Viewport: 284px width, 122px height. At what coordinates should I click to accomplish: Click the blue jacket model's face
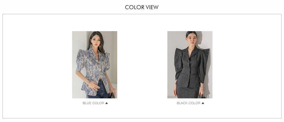96,42
